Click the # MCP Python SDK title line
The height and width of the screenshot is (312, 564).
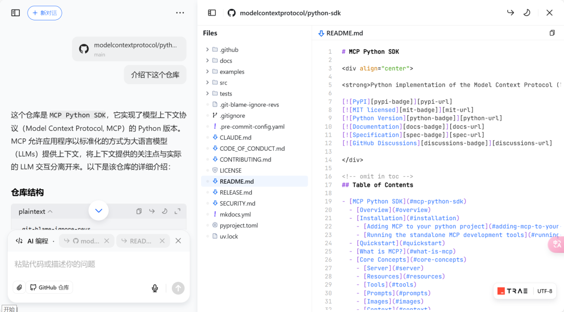370,52
